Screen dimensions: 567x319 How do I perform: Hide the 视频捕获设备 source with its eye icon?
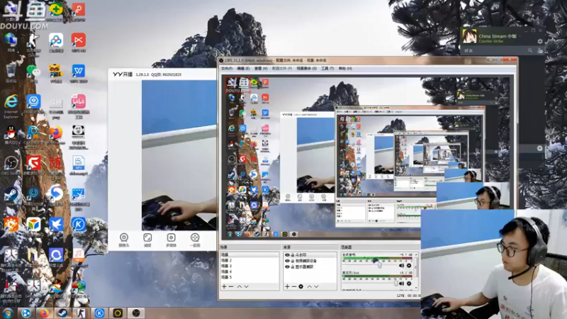(287, 261)
